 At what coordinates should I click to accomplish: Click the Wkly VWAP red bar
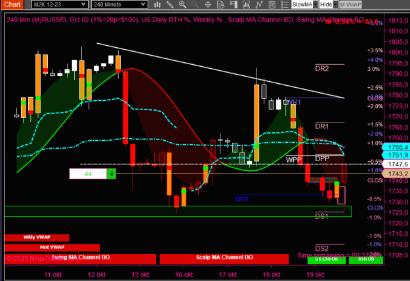pyautogui.click(x=37, y=237)
